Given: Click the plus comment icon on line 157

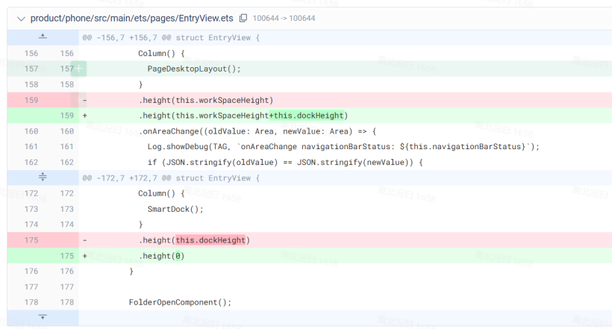Looking at the screenshot, I should coord(78,69).
